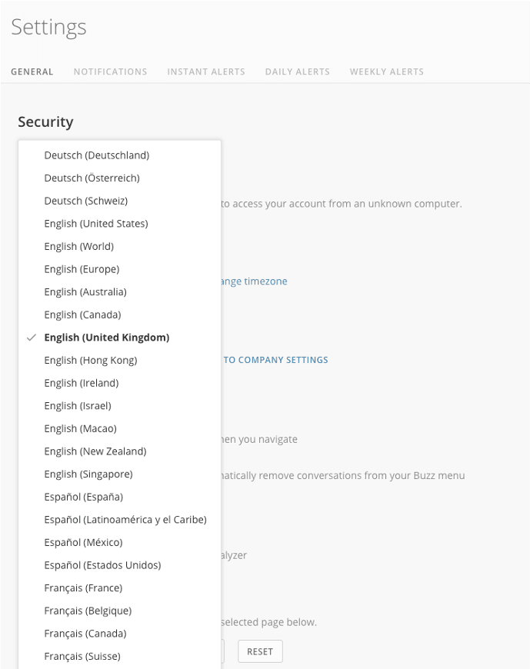Choose English (World) language
The height and width of the screenshot is (669, 530).
[x=78, y=247]
